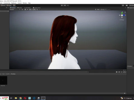134x100 pixels.
Task: Open the component tools icon in Scene bar
Action: [x=96, y=9]
